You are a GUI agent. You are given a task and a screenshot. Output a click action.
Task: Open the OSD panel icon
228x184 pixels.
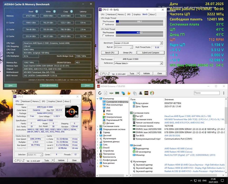(146, 93)
